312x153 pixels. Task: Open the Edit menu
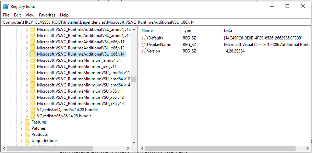(x=17, y=15)
